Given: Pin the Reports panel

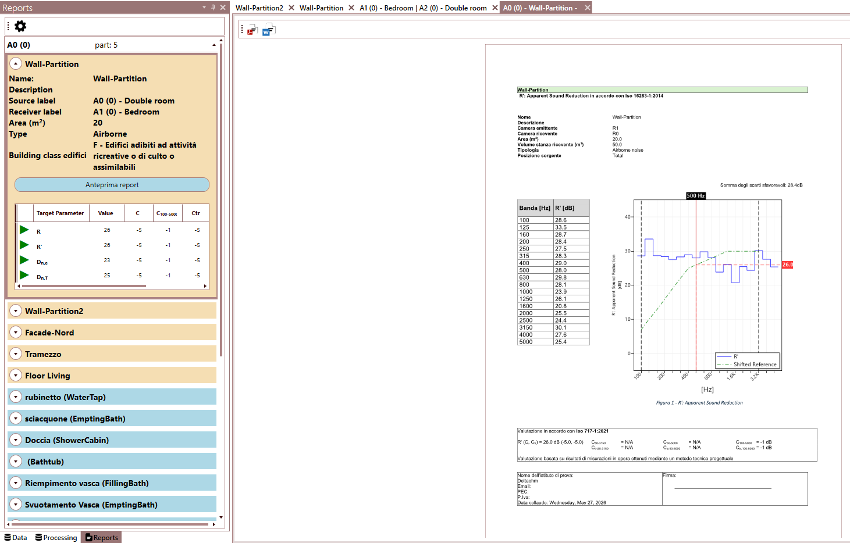Looking at the screenshot, I should tap(213, 8).
